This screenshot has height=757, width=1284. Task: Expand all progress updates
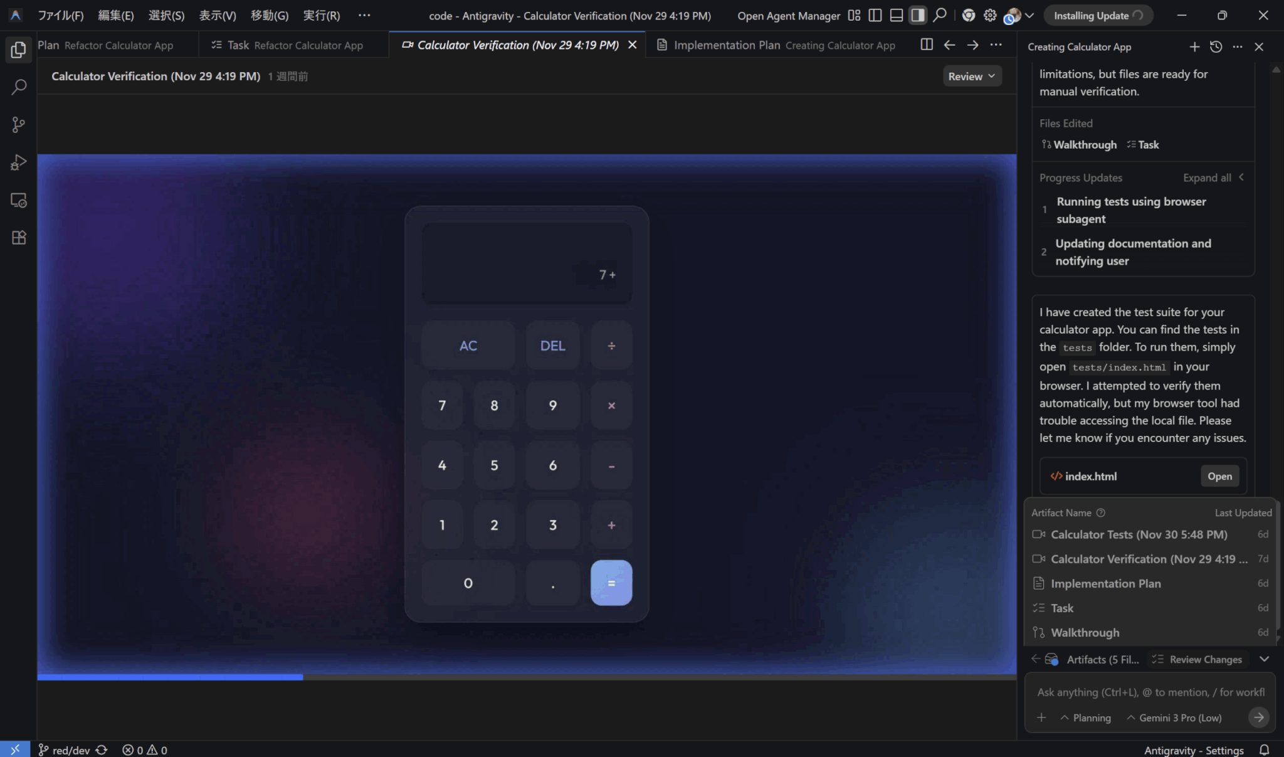coord(1207,177)
